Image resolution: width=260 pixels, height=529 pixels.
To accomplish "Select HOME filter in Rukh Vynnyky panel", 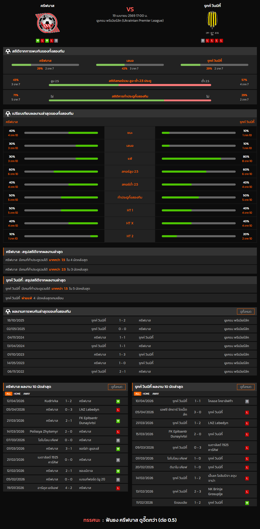I will click(146, 394).
